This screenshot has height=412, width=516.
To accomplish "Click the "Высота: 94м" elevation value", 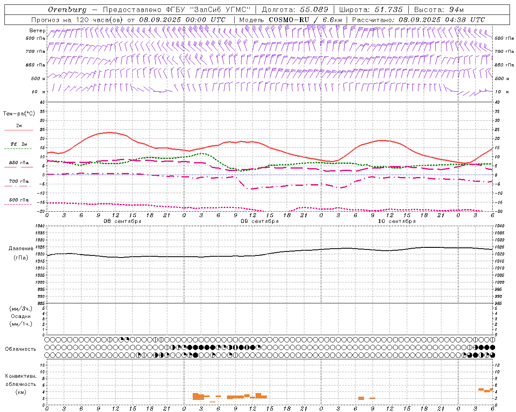I will coord(439,10).
